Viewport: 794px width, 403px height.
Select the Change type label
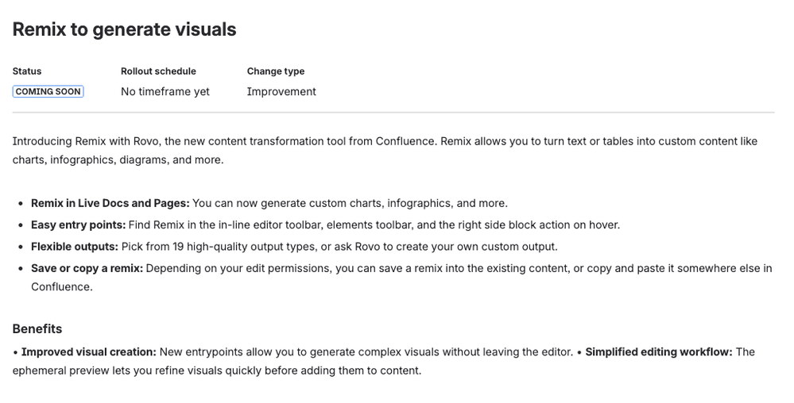(x=275, y=71)
